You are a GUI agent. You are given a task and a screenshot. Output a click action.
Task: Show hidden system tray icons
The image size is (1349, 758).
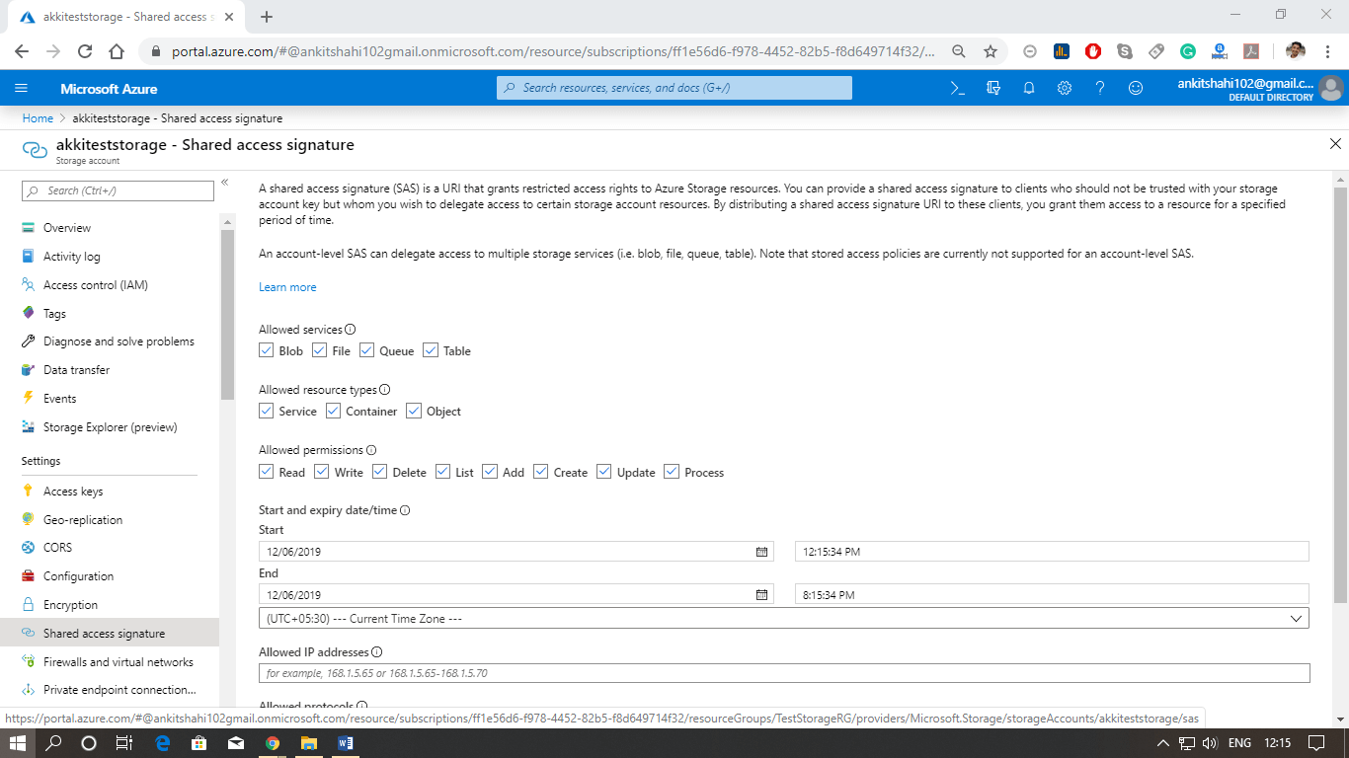tap(1164, 742)
